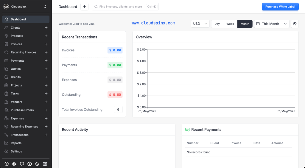
Task: Open dashboard settings gear icon
Action: [295, 24]
